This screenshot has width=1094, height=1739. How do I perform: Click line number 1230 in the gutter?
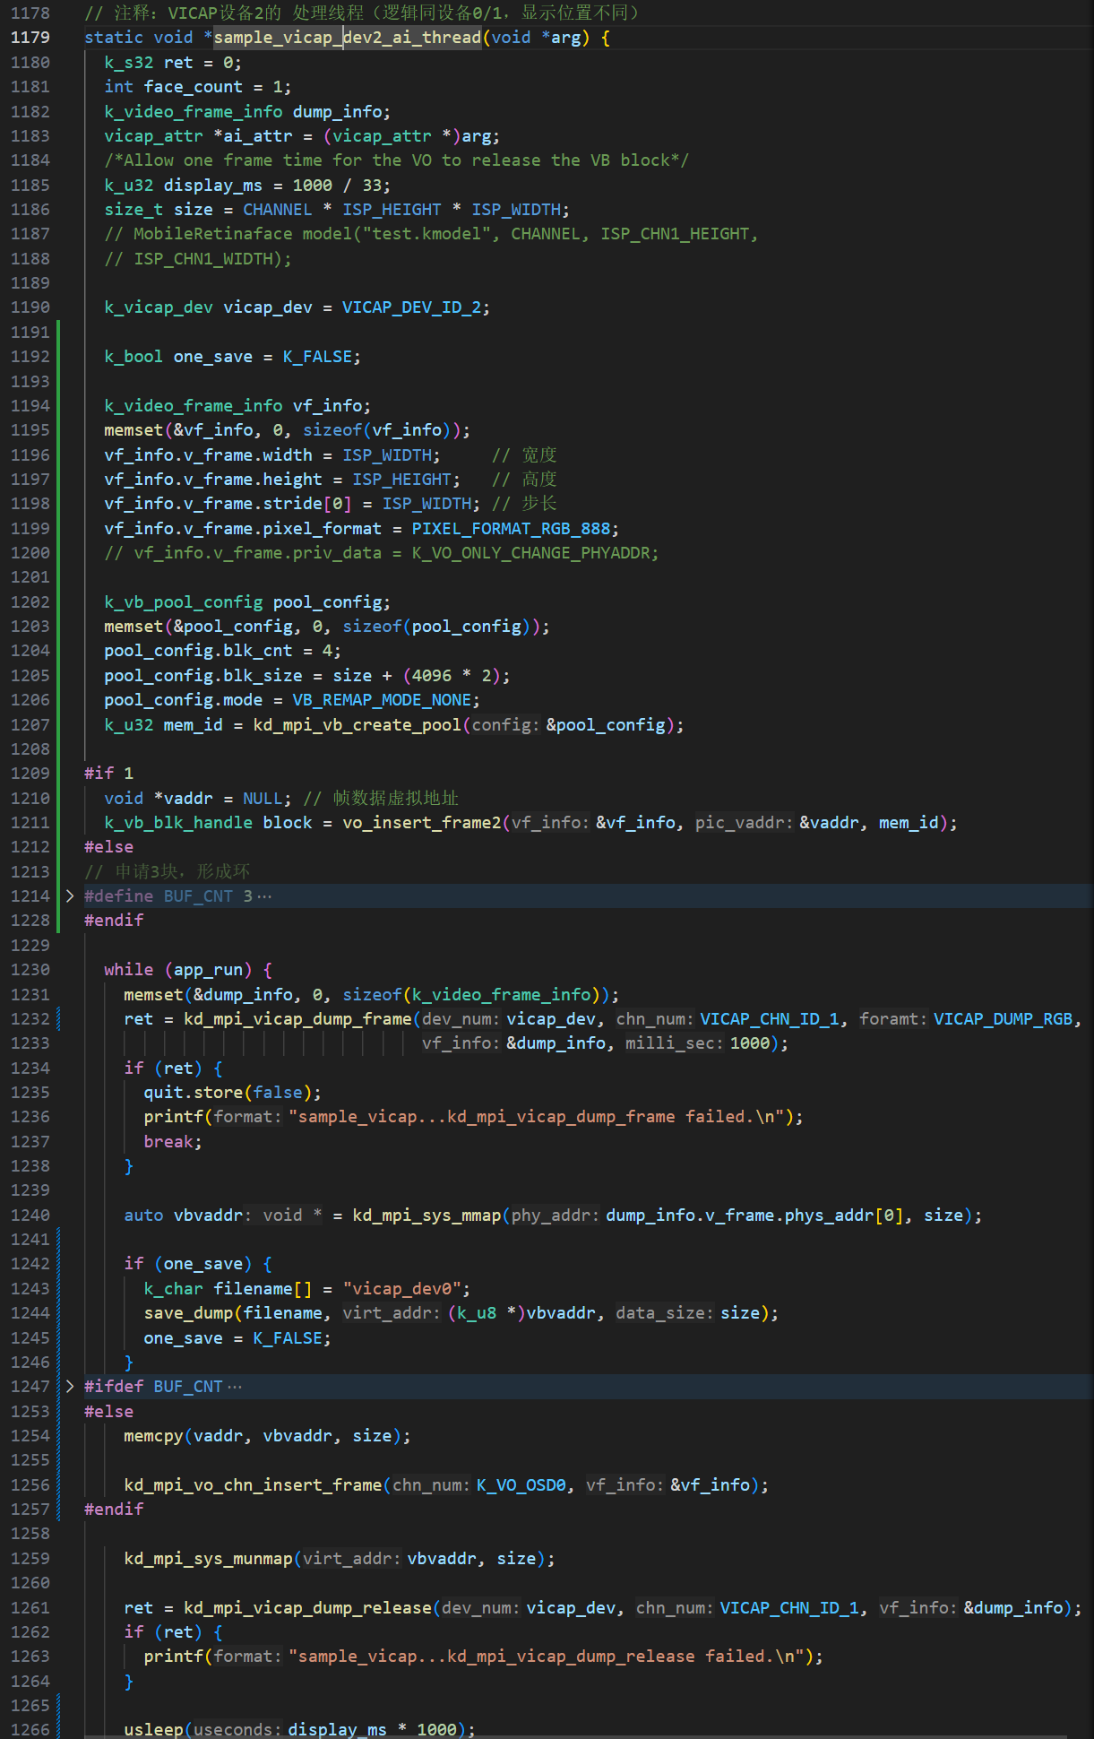30,970
